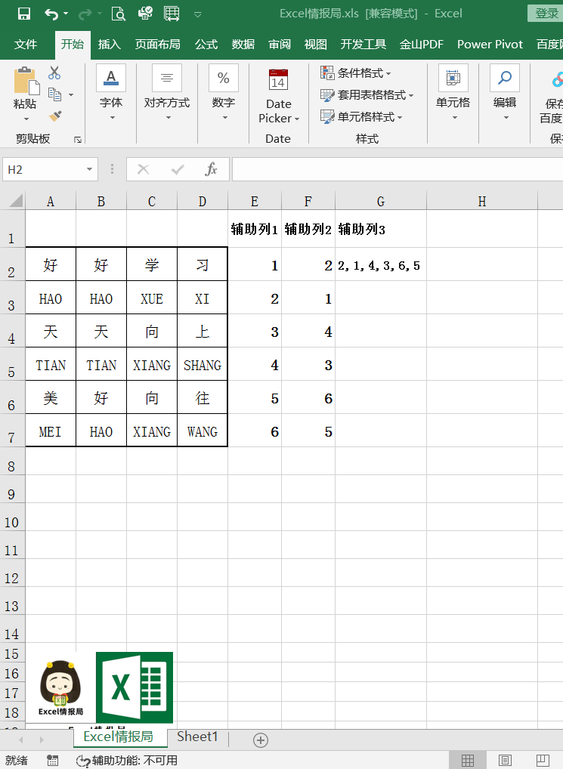Click the Format Painter brush icon
The width and height of the screenshot is (563, 769).
click(54, 116)
